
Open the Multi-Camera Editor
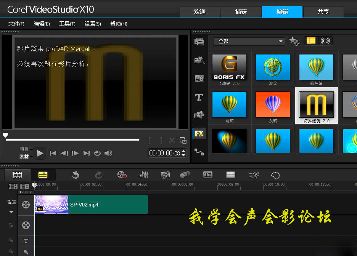(230, 175)
